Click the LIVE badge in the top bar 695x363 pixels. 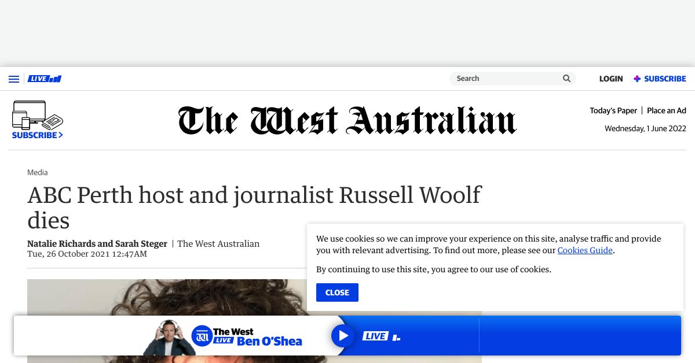pyautogui.click(x=44, y=79)
